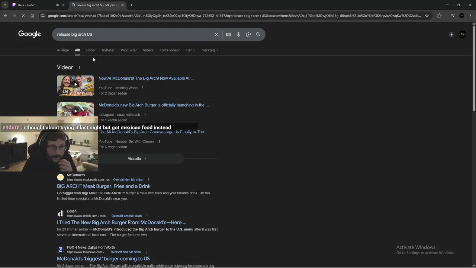Open 'BIG ARCH Meal: Burger, Fries and a Drink'
The width and height of the screenshot is (476, 268).
[104, 186]
